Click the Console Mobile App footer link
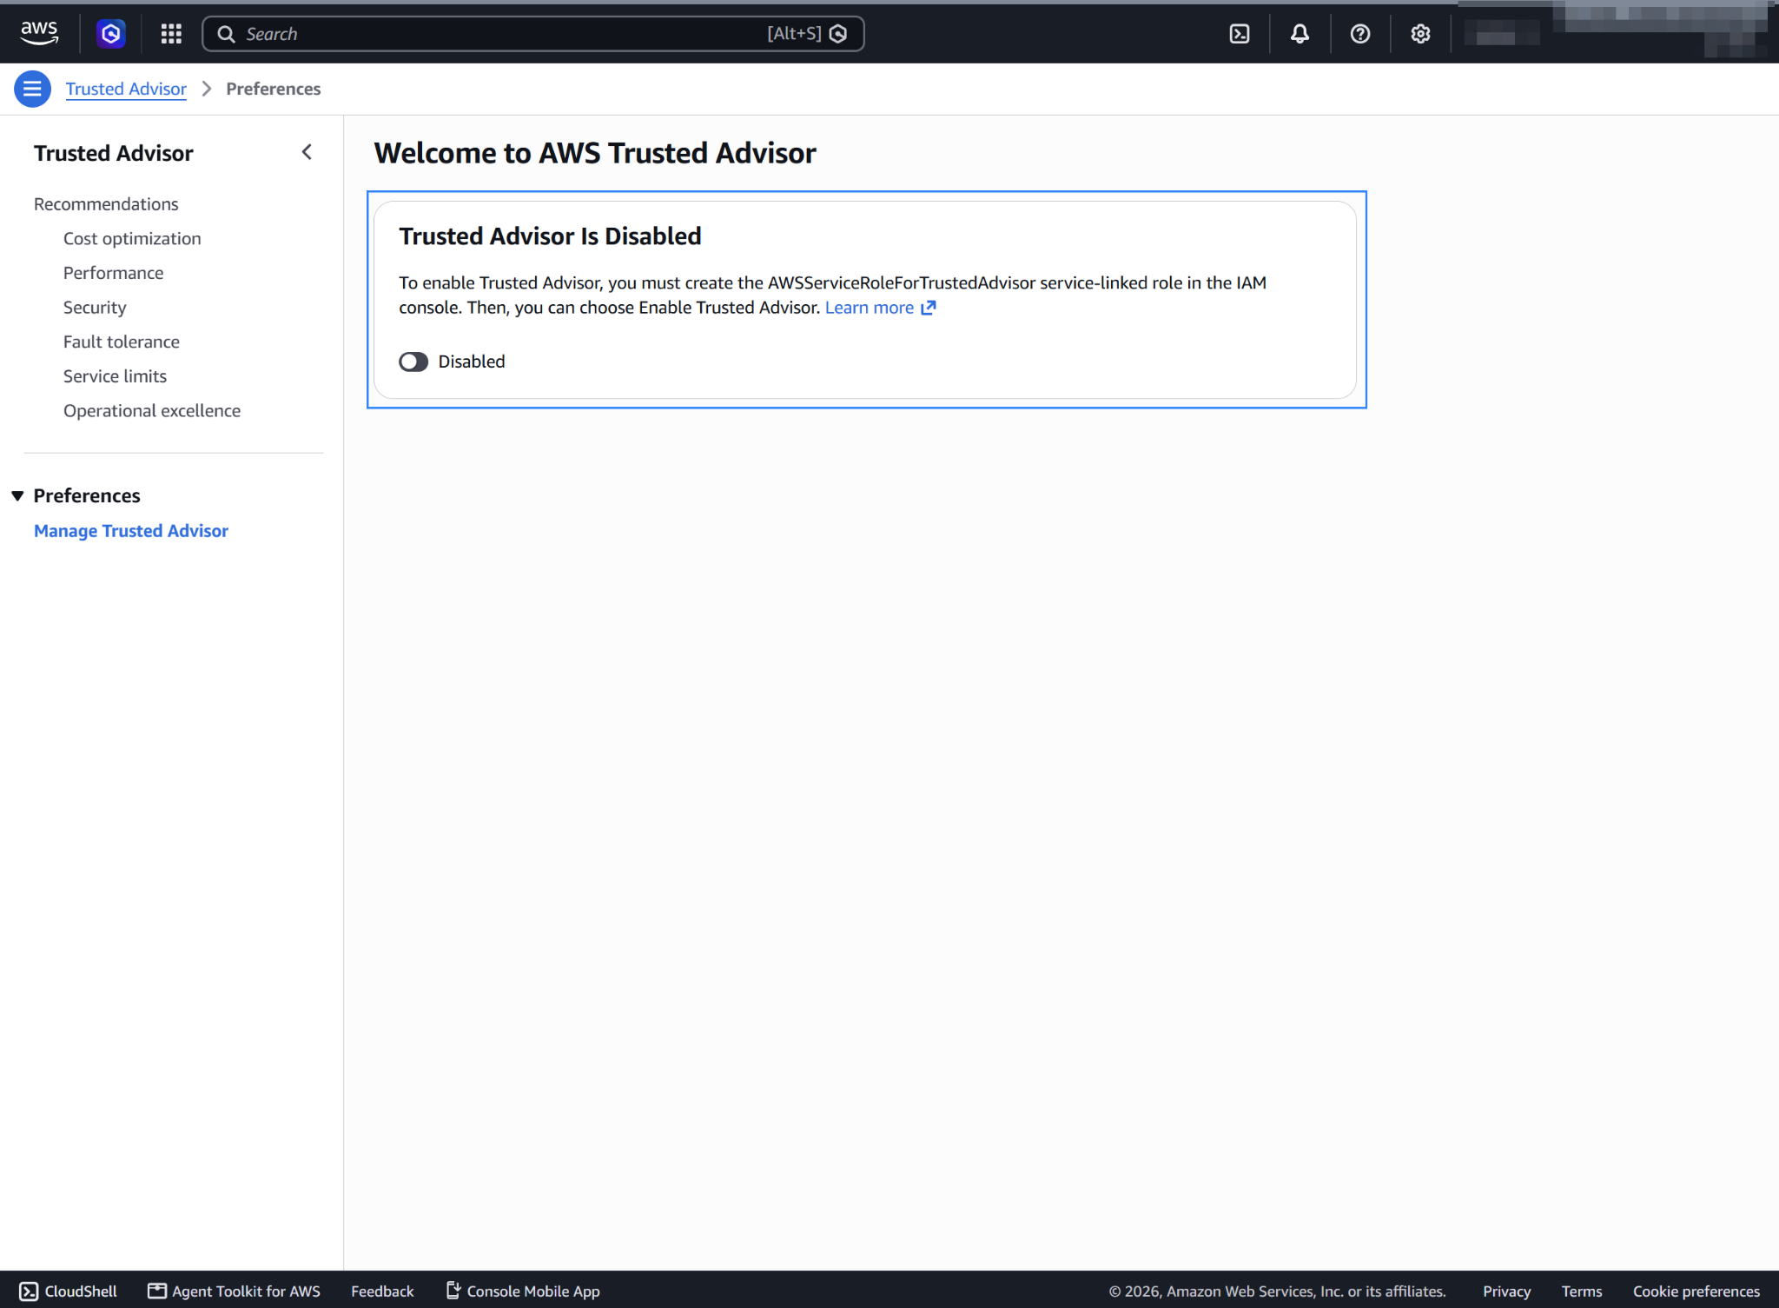The width and height of the screenshot is (1779, 1308). coord(523,1291)
